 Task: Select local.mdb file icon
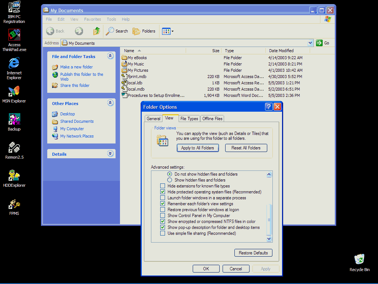pos(124,89)
